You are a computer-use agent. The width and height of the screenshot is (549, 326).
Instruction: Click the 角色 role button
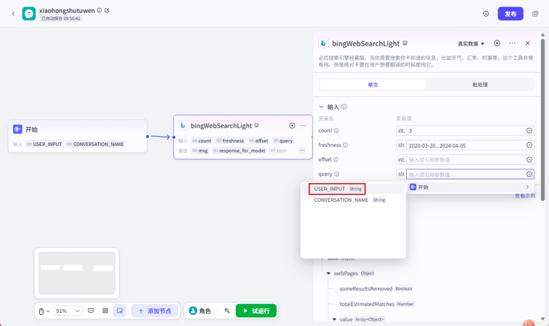pos(200,311)
